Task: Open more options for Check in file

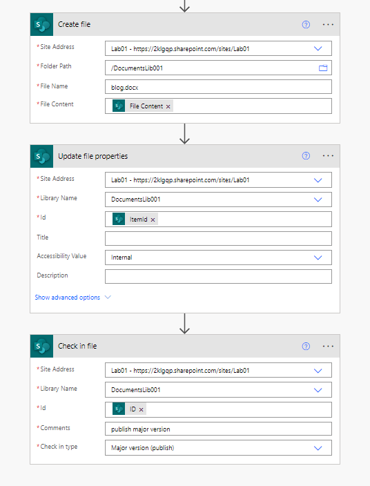Action: click(328, 347)
